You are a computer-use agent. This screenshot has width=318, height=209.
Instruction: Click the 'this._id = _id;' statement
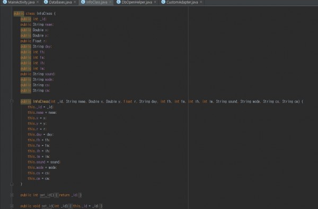41,107
